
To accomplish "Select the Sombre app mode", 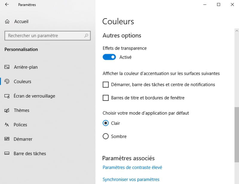I will point(106,136).
